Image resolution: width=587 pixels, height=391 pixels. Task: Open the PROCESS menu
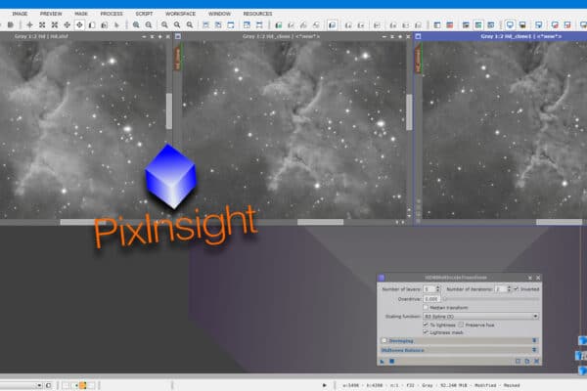[x=112, y=14]
